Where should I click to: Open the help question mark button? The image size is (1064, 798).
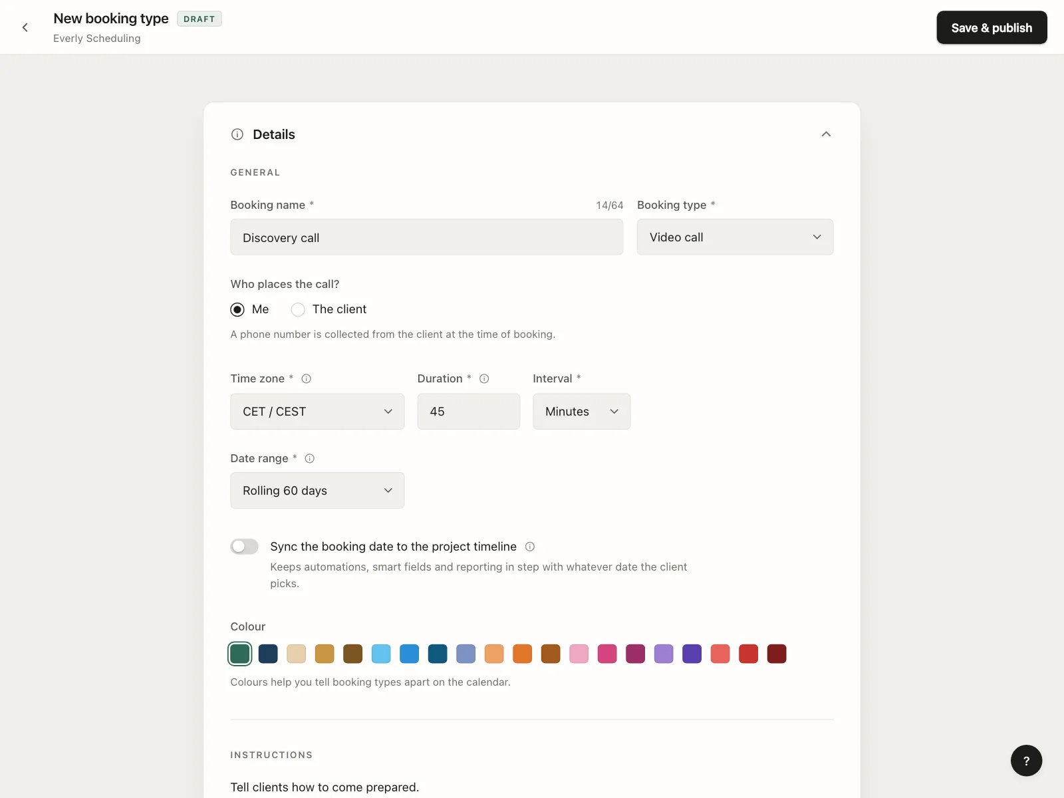[x=1026, y=760]
